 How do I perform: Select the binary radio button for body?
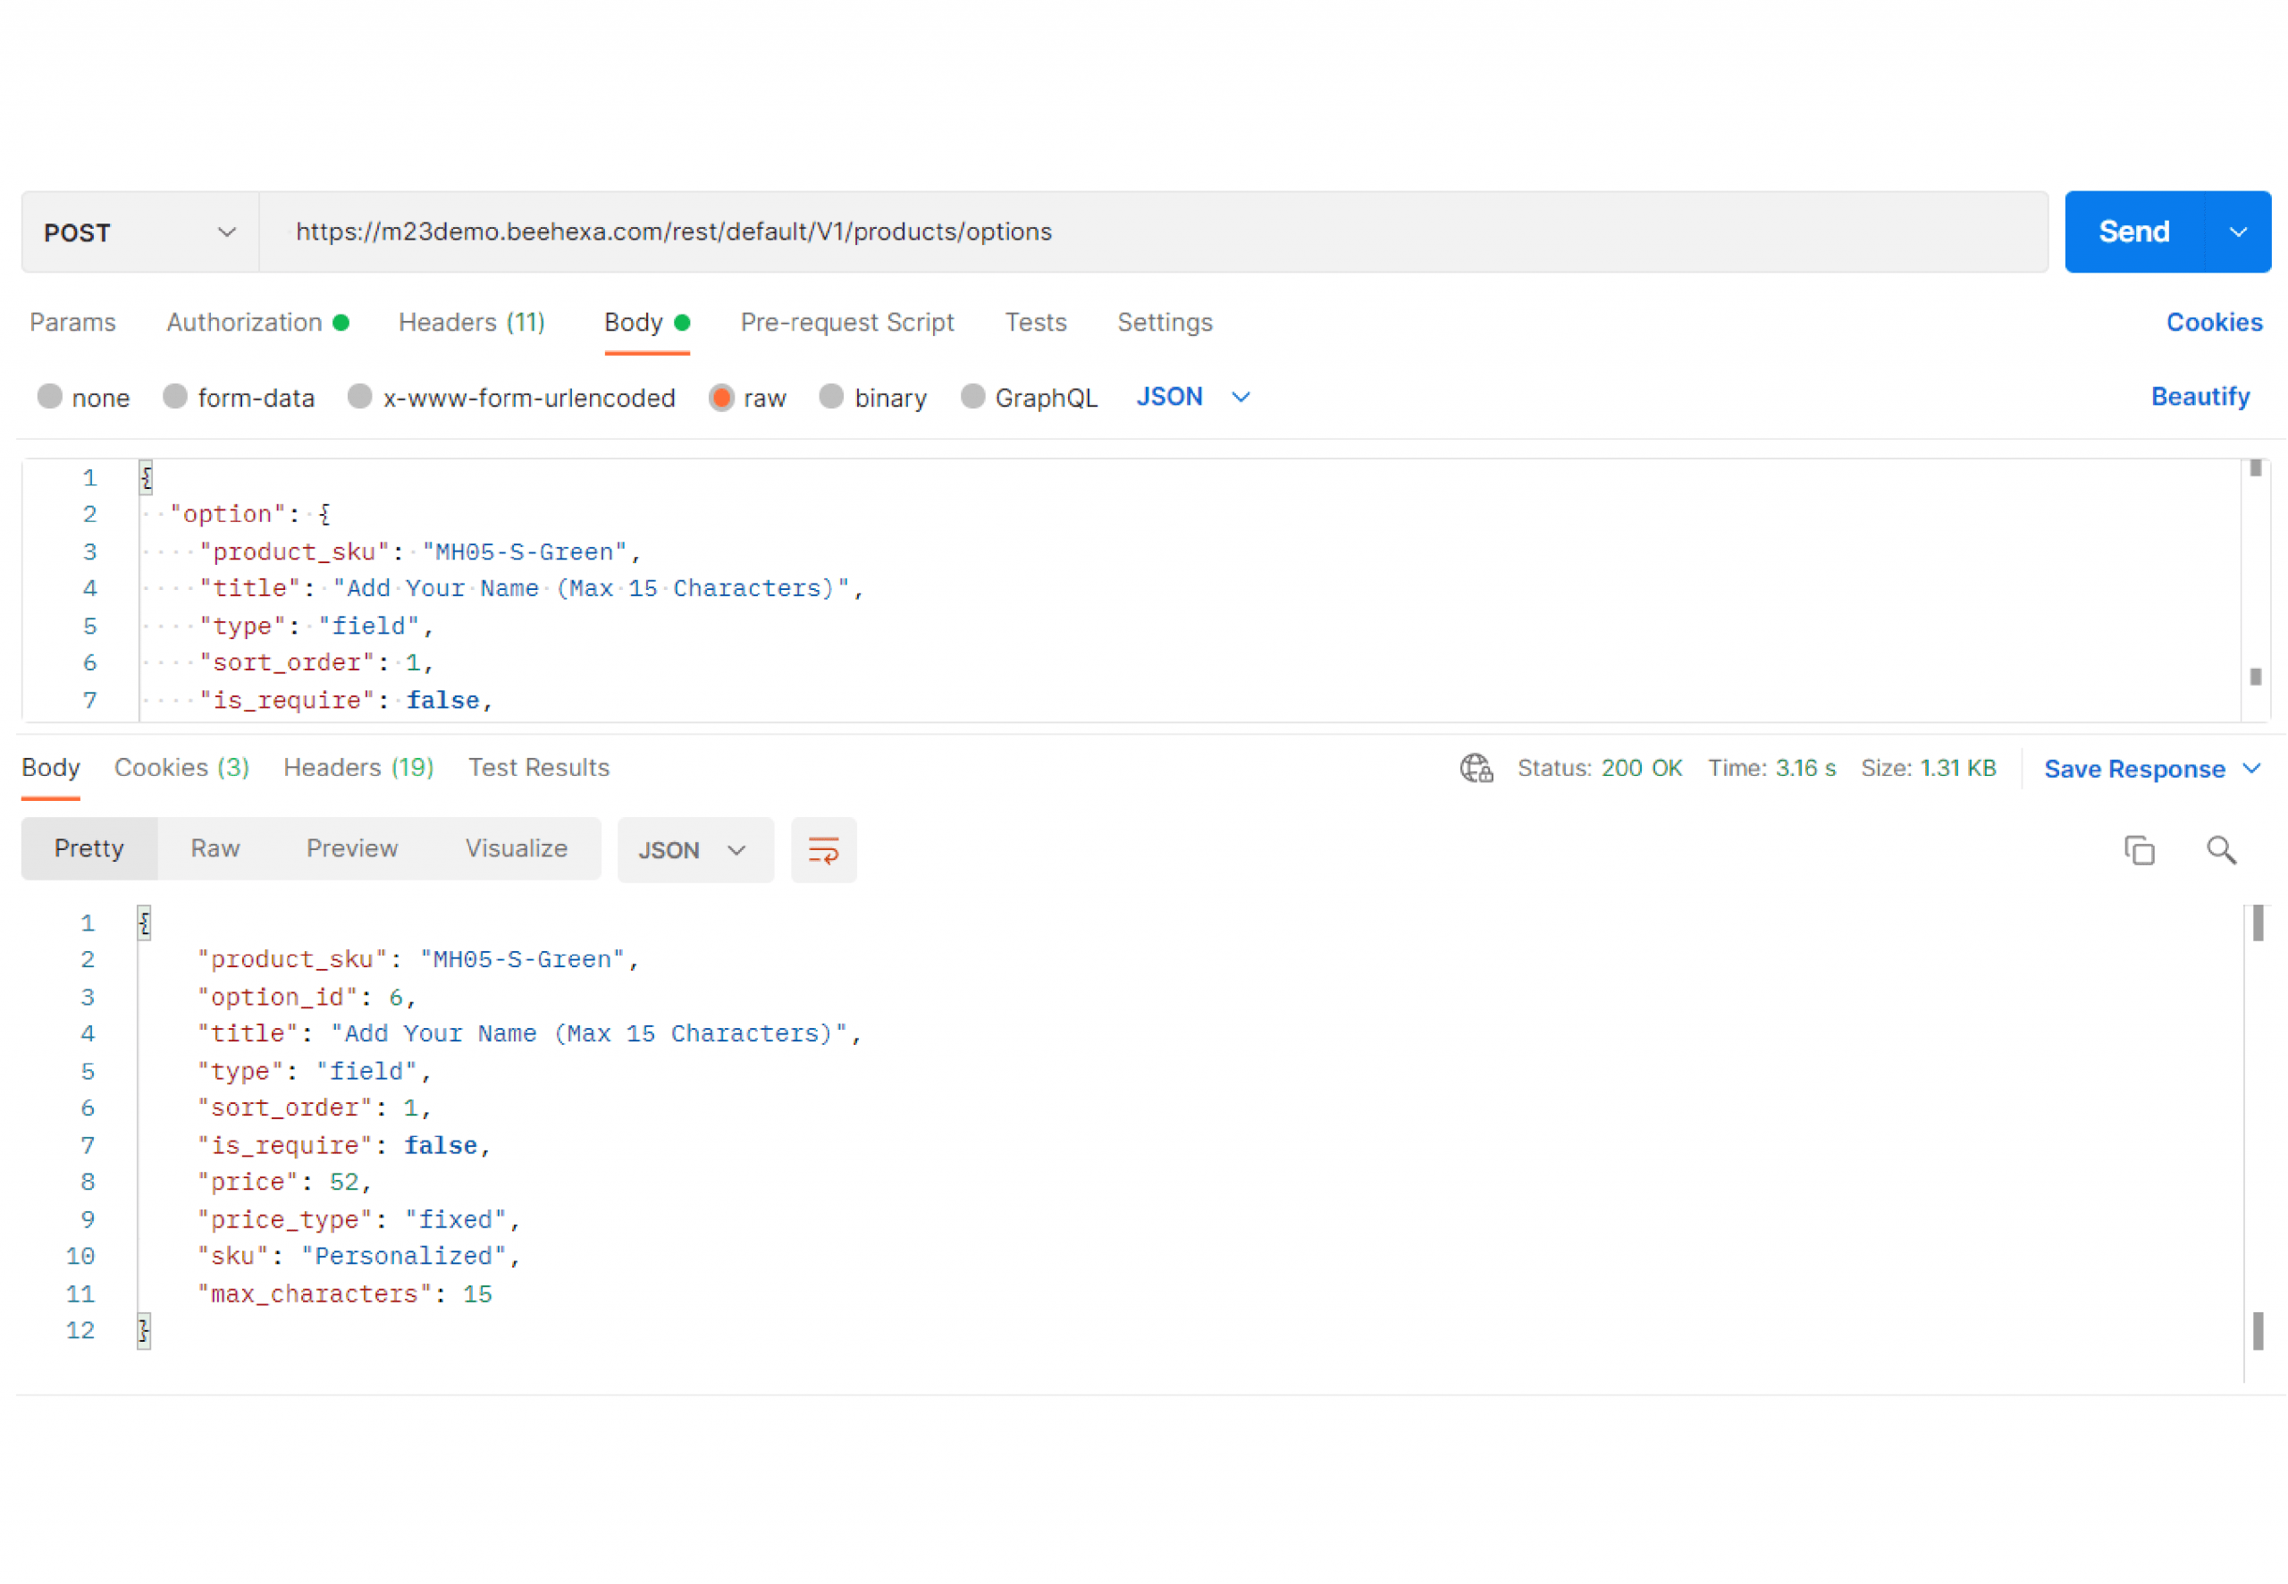[831, 396]
